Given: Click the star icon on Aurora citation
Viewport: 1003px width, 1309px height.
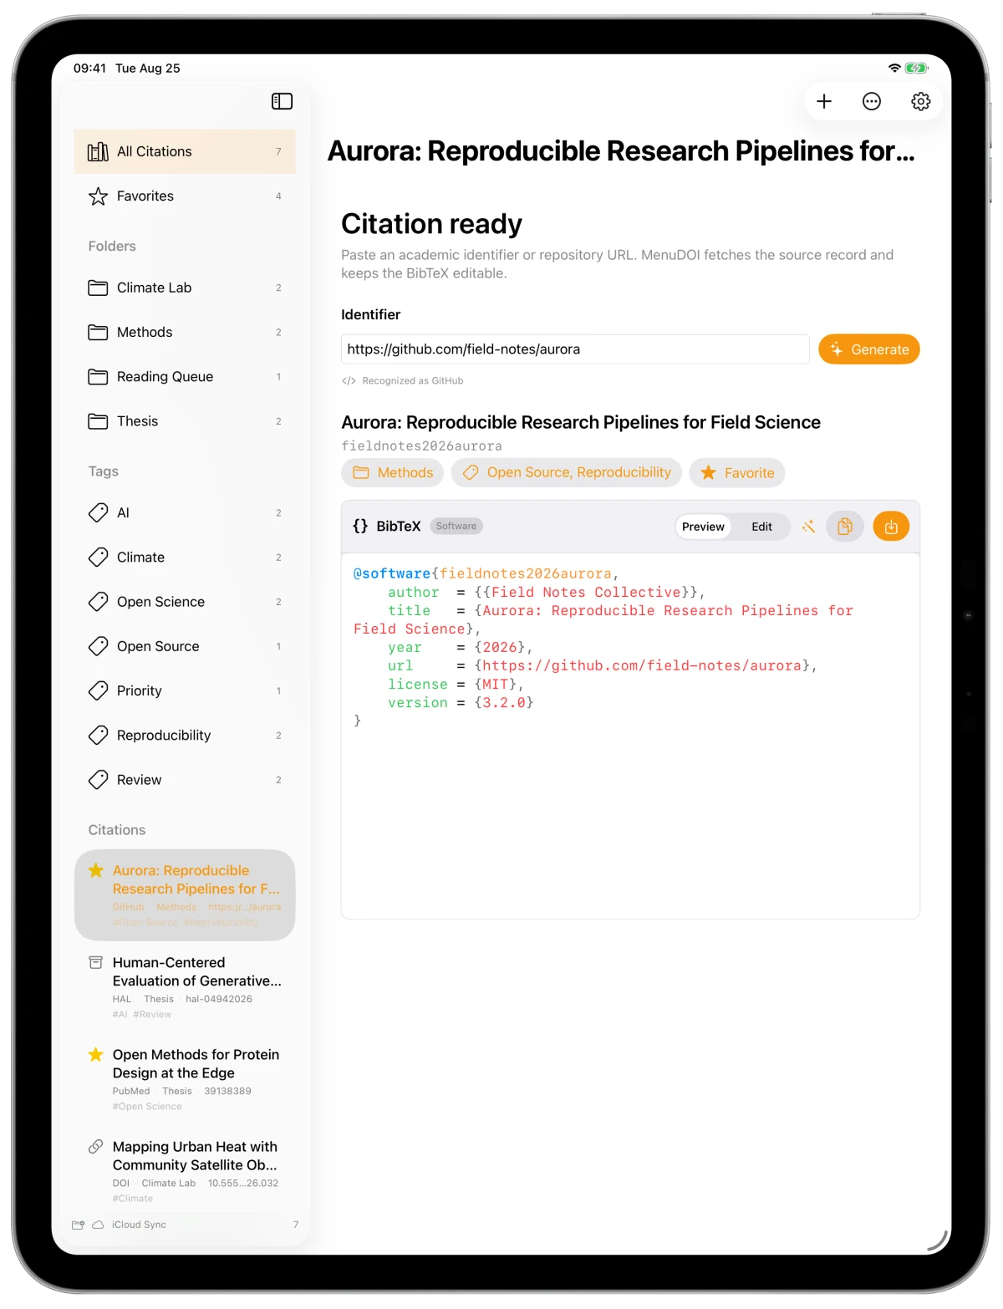Looking at the screenshot, I should pos(96,870).
